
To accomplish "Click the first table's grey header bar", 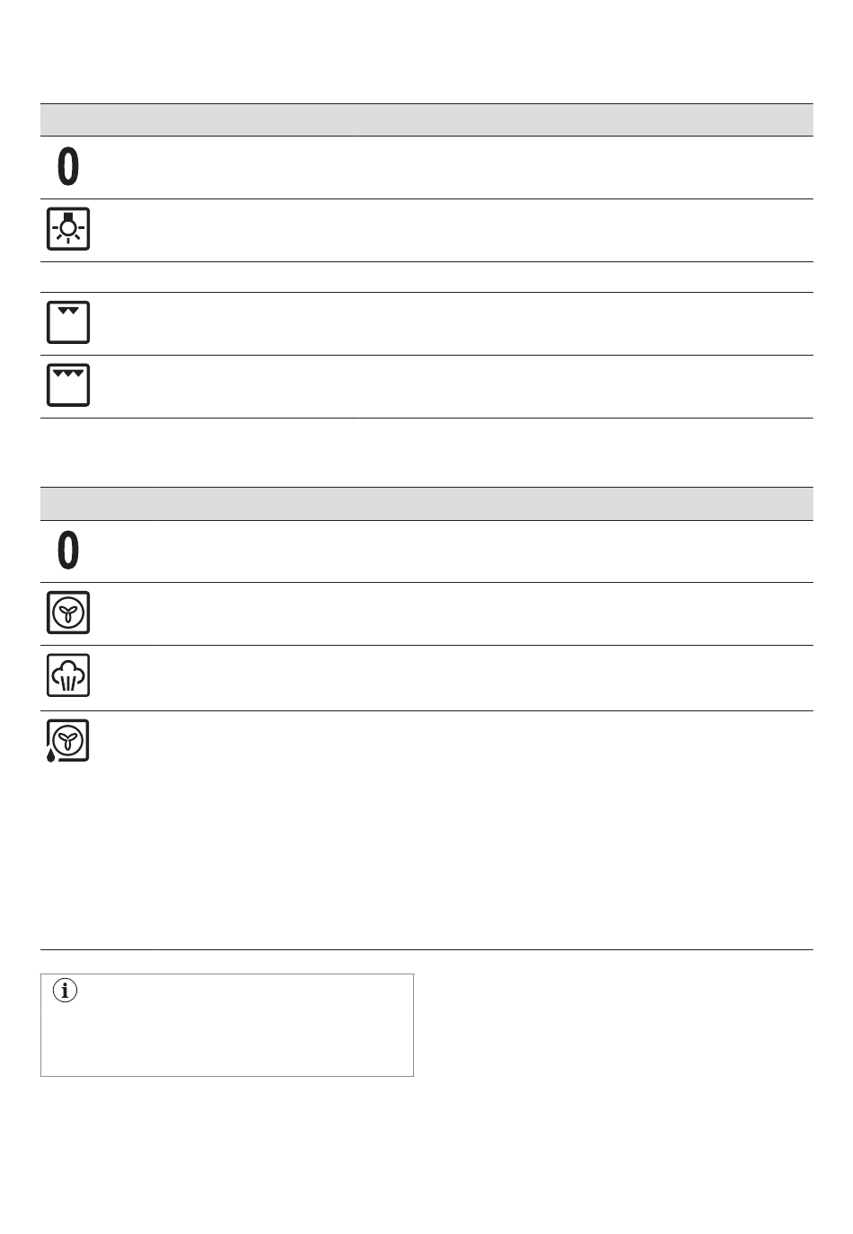I will coord(426,119).
